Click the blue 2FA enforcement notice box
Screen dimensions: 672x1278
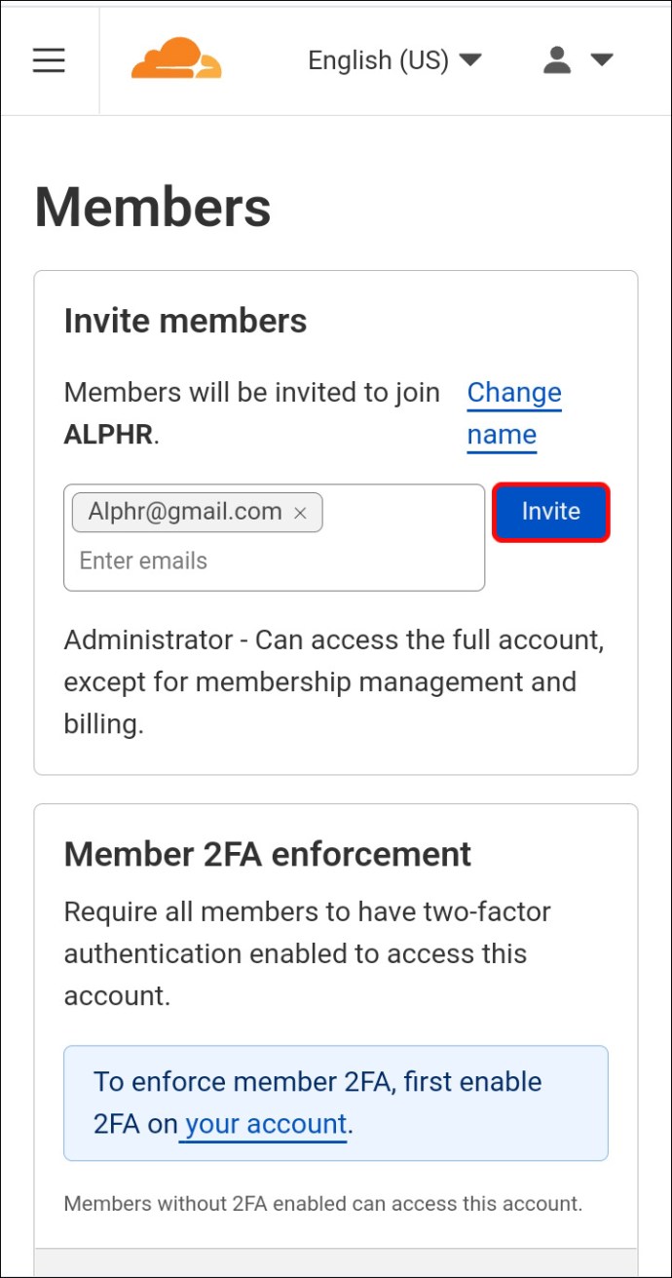[x=336, y=1104]
